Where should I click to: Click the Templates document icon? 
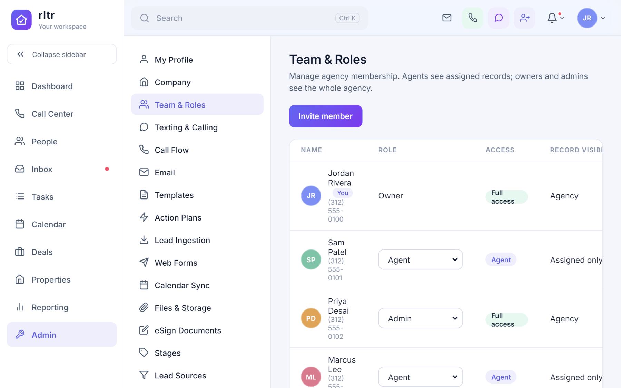(x=144, y=195)
